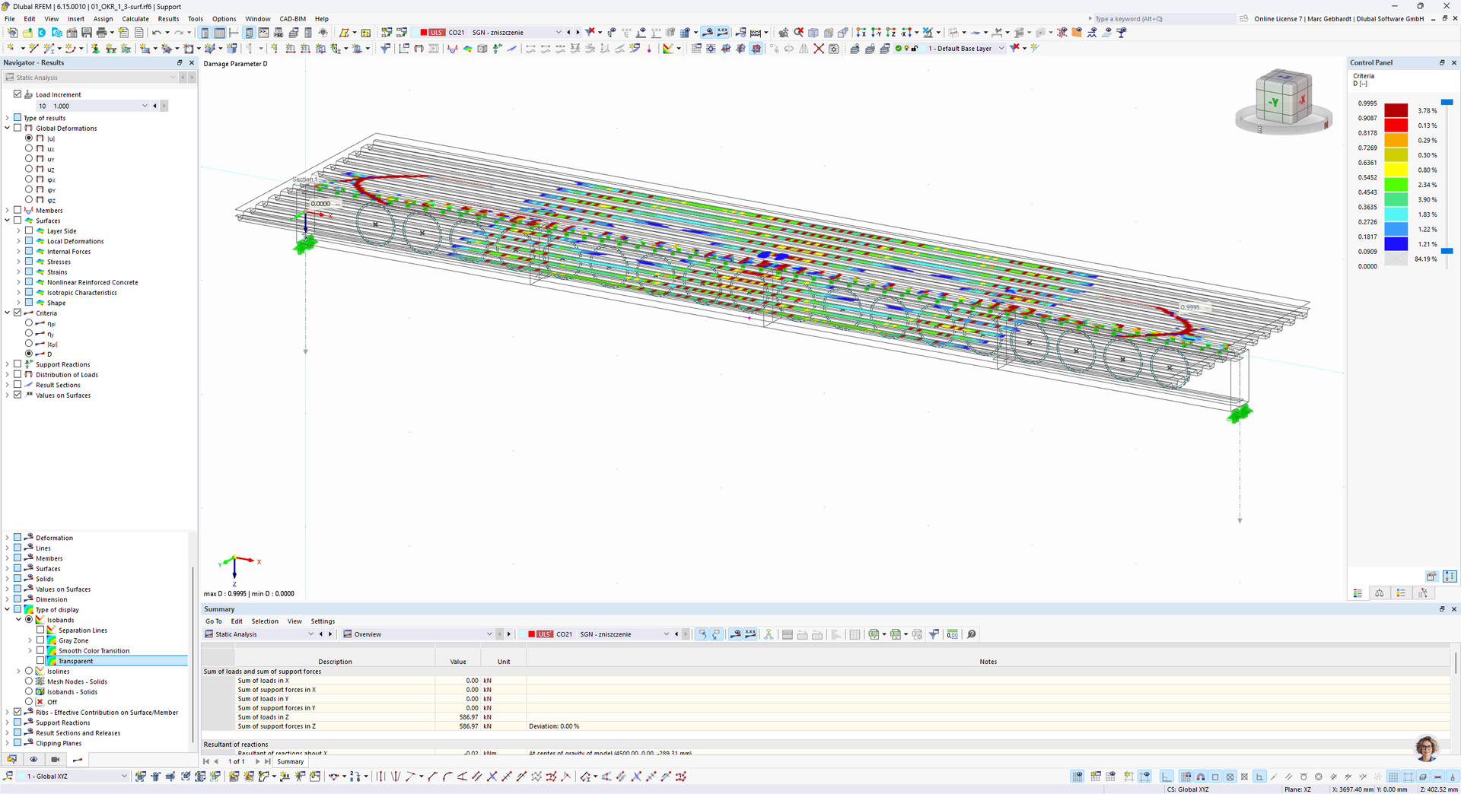Open the Calculate menu
The height and width of the screenshot is (794, 1461).
[135, 19]
